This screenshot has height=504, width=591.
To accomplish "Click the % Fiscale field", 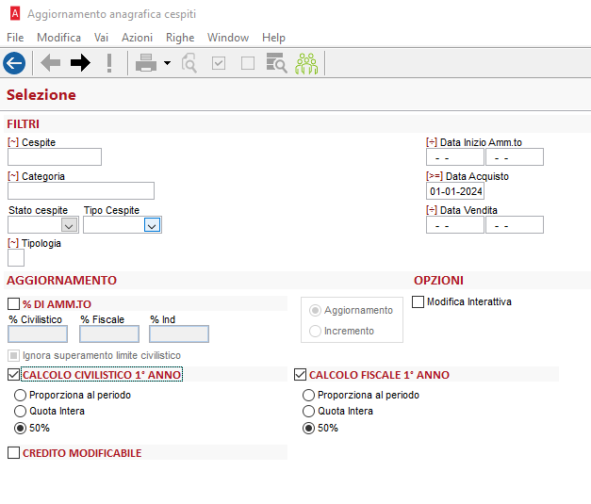I will tap(109, 333).
